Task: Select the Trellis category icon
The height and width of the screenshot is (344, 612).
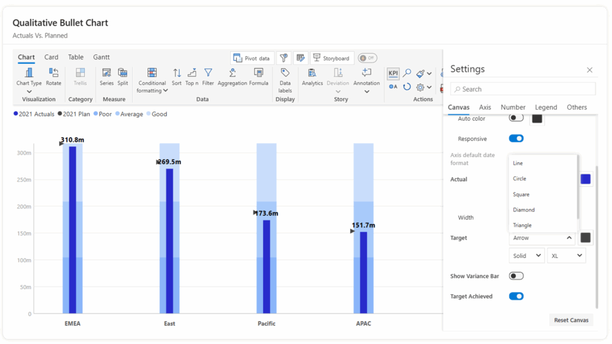Action: [80, 77]
